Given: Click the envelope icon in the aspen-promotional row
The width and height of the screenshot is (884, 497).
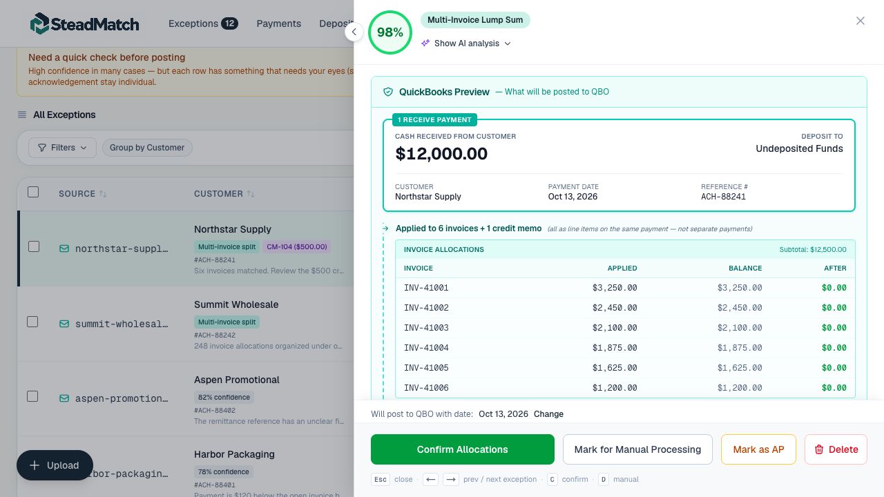Looking at the screenshot, I should click(64, 398).
